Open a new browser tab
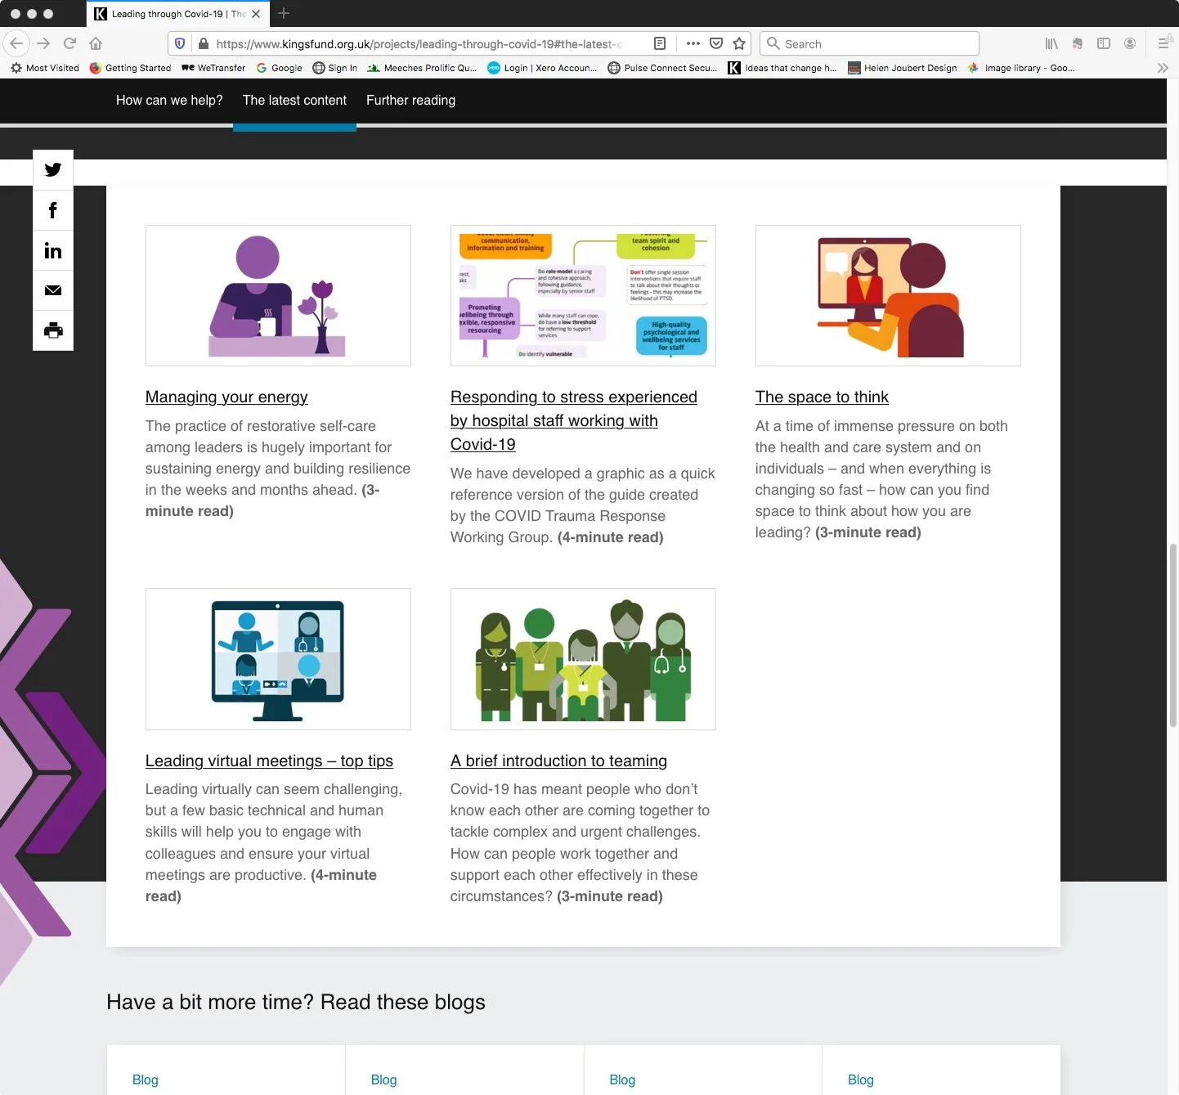Viewport: 1179px width, 1095px height. pyautogui.click(x=284, y=13)
